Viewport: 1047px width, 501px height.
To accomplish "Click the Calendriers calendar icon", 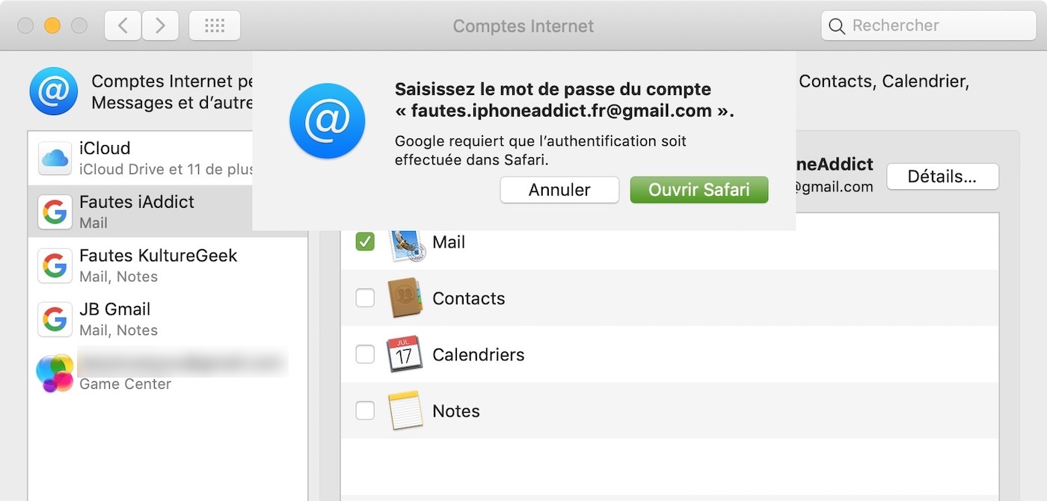I will pos(405,354).
